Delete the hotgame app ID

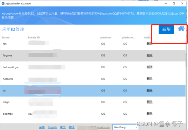[x=150, y=79]
